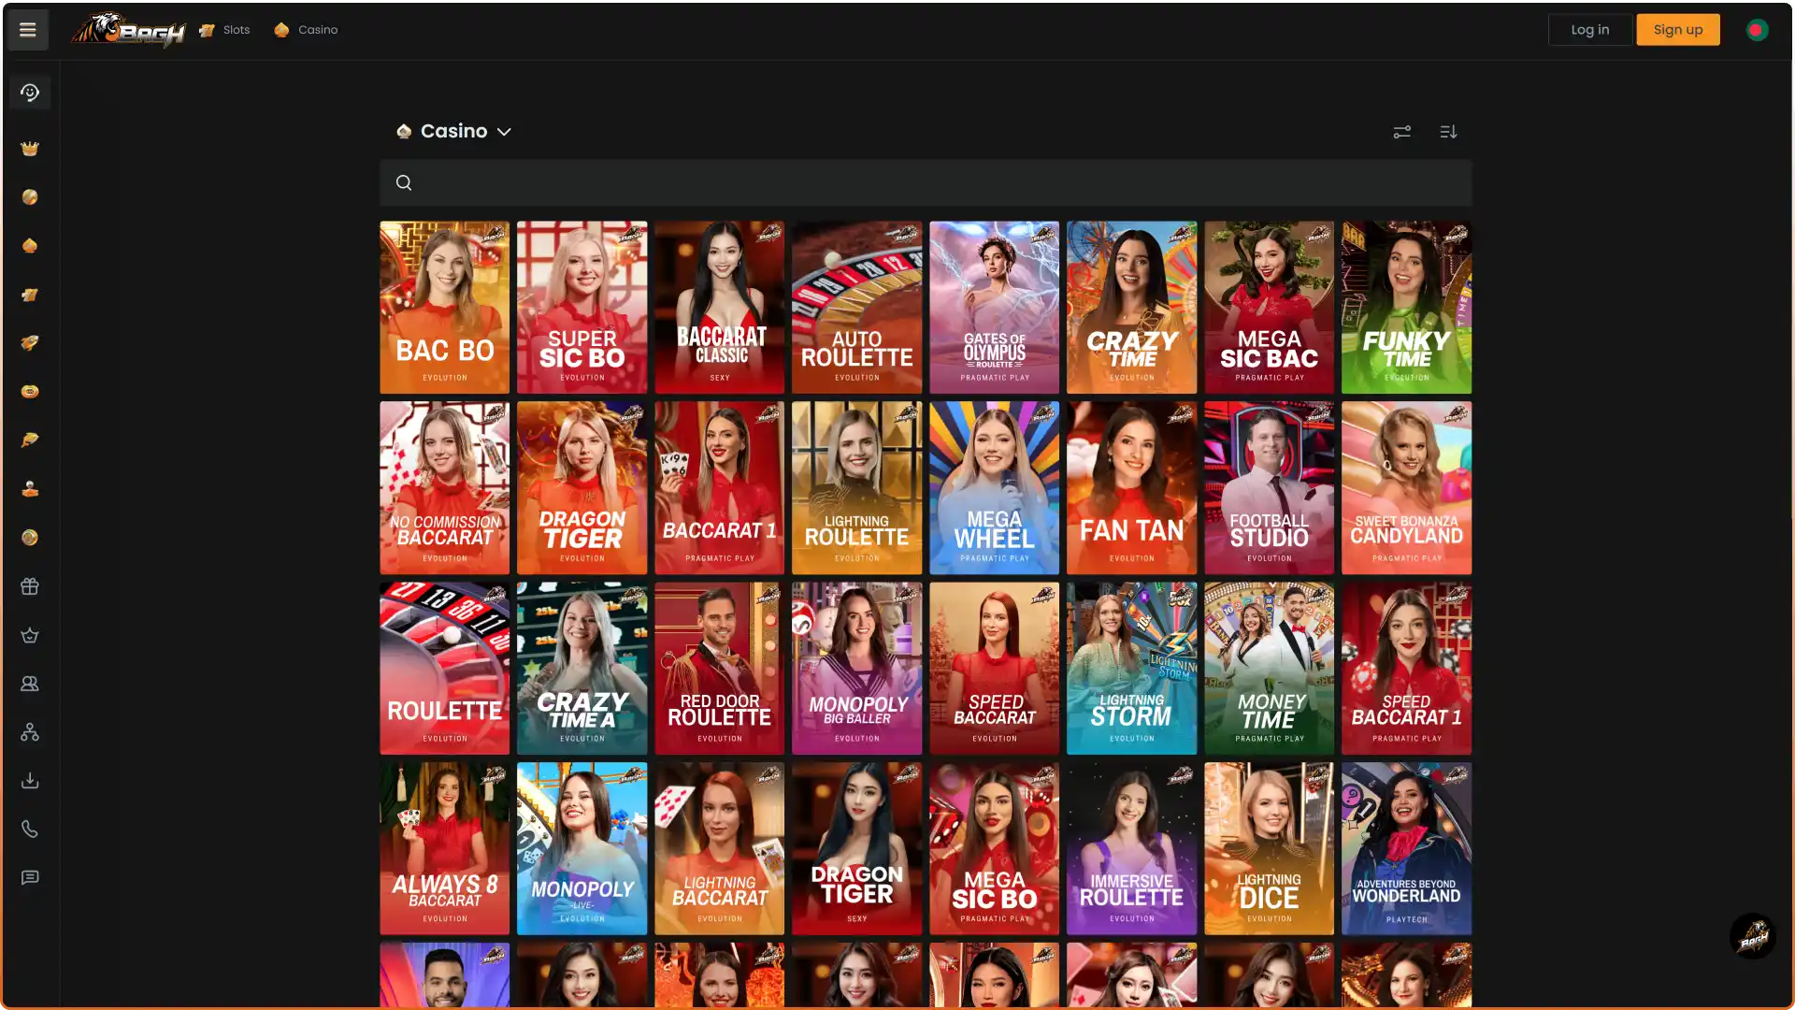Open Casino in the top navigation
Image resolution: width=1795 pixels, height=1010 pixels.
point(306,30)
